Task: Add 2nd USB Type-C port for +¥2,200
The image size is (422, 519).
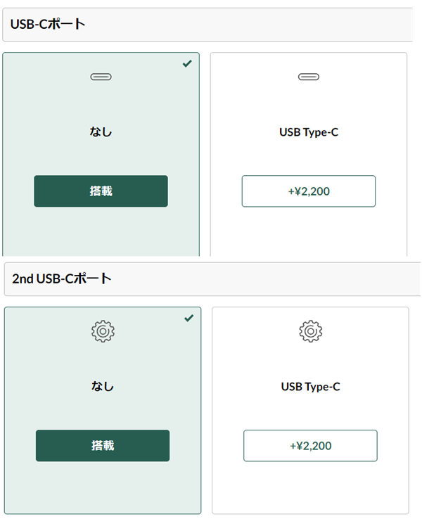Action: (310, 446)
